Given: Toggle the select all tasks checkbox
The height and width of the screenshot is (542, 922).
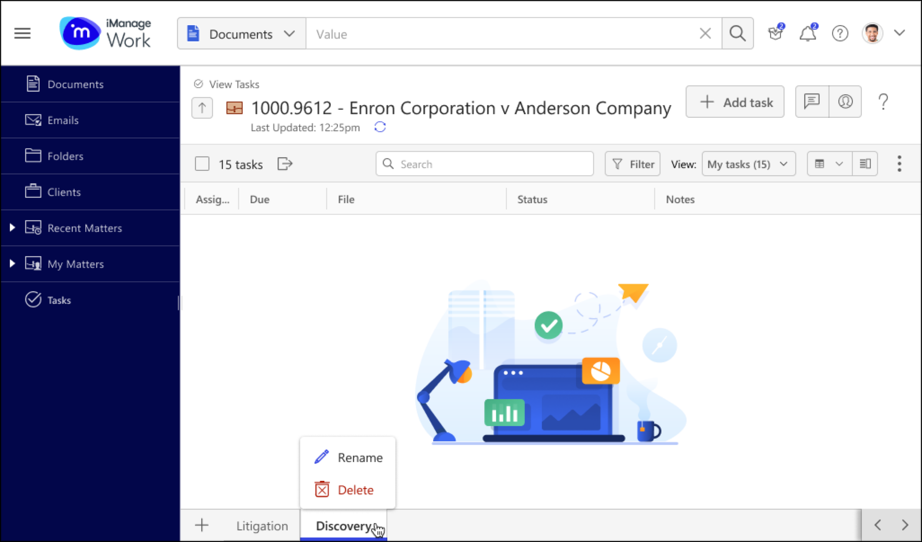Looking at the screenshot, I should pos(203,164).
